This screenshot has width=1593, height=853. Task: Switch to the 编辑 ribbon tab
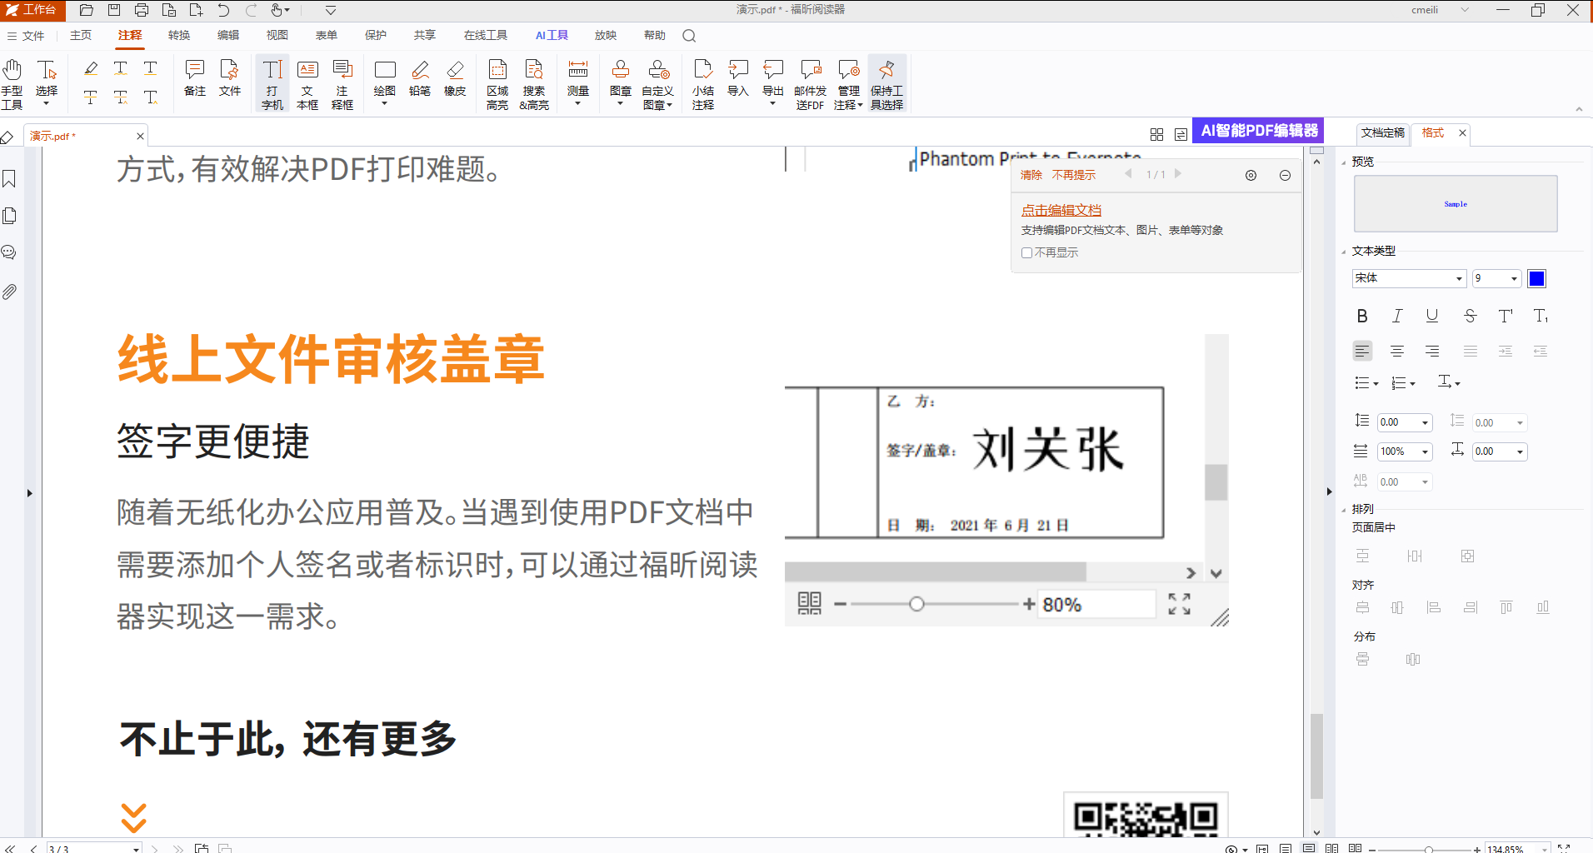[x=228, y=35]
